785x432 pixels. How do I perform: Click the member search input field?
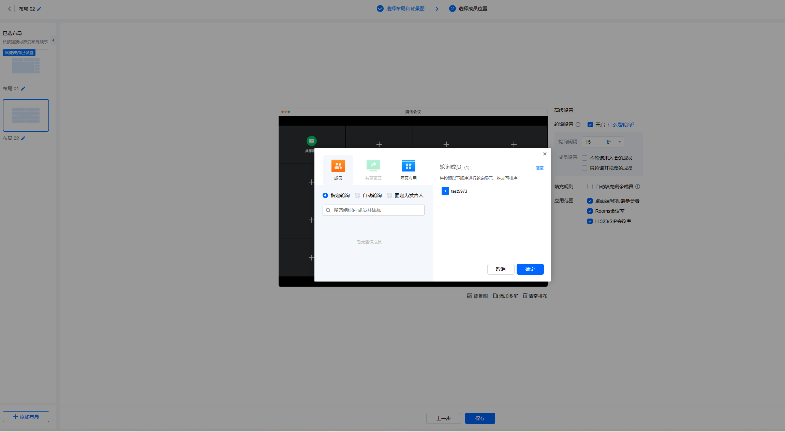(x=377, y=210)
